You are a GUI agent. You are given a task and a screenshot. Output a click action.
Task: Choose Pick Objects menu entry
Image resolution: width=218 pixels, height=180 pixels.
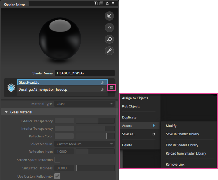pyautogui.click(x=131, y=106)
